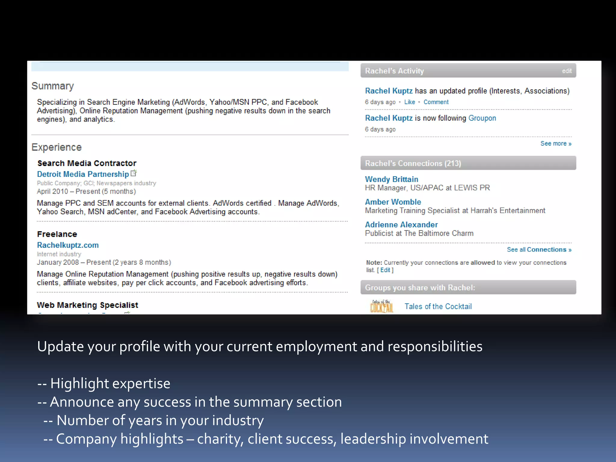Like the updated profile activity
The image size is (616, 462).
(409, 102)
